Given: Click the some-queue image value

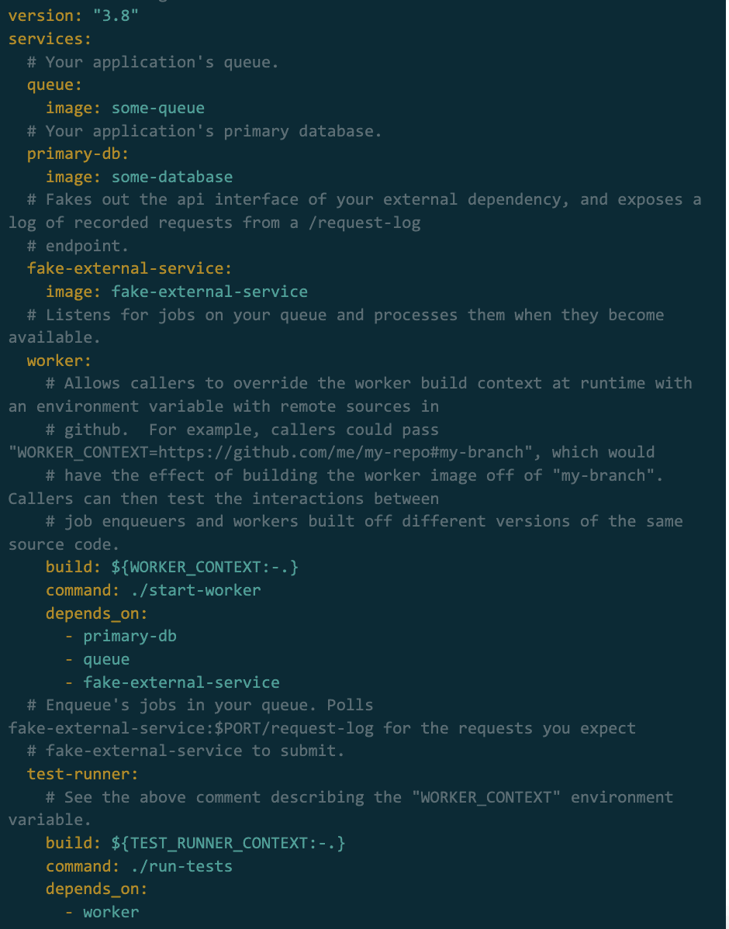Looking at the screenshot, I should coord(157,108).
